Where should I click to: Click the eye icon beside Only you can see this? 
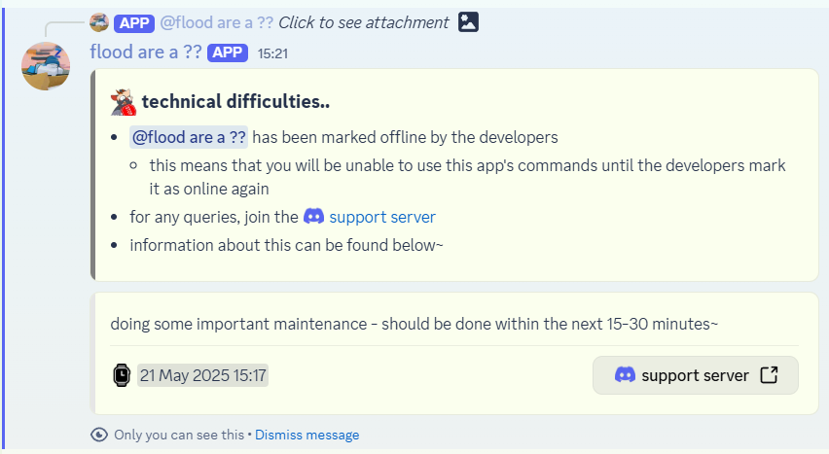tap(99, 435)
